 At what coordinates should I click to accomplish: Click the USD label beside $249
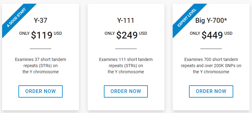143,34
